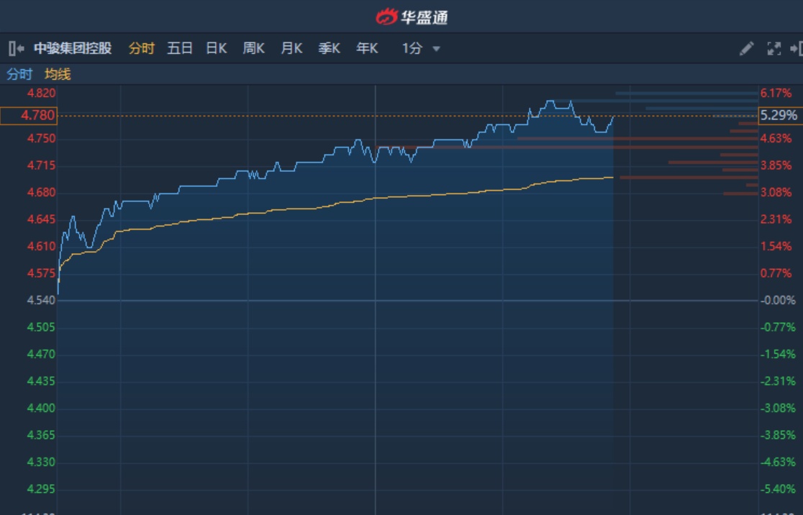Select the 月K monthly chart tab
The width and height of the screenshot is (803, 515).
pyautogui.click(x=291, y=49)
